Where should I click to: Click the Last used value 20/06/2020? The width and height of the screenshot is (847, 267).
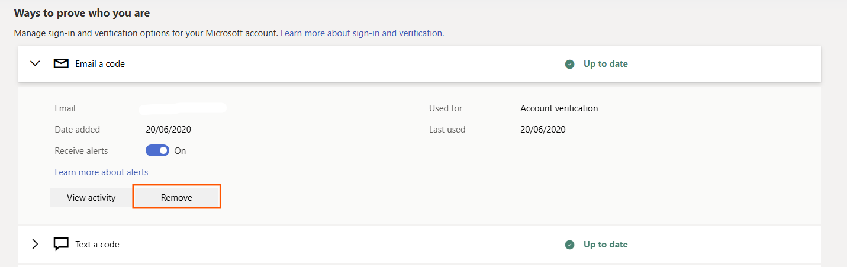pos(543,130)
